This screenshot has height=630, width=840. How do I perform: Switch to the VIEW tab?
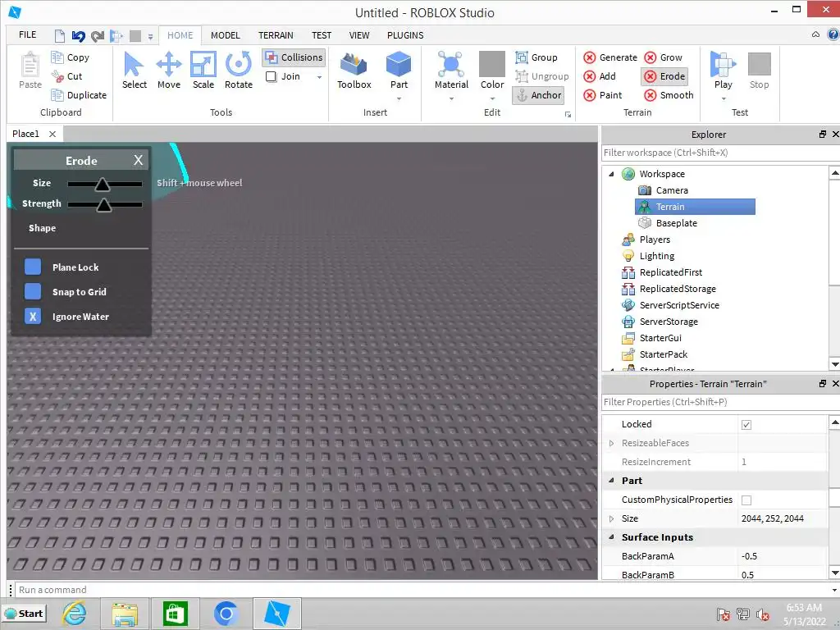[359, 35]
